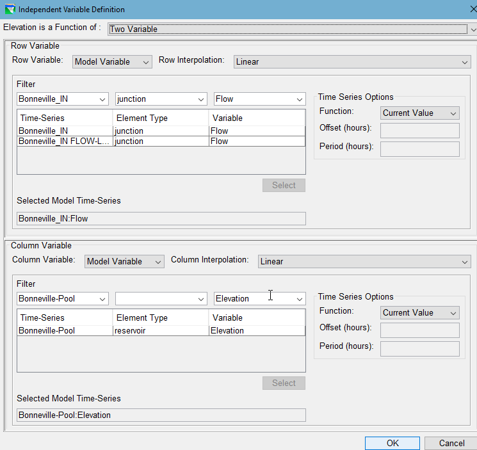Open row Function Current Value dropdown
This screenshot has height=450, width=477.
[420, 113]
